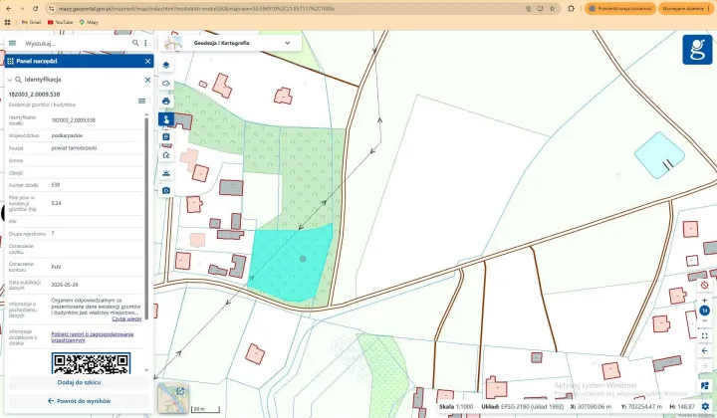717x418 pixels.
Task: Select the podkarpackie województwo value
Action: (68, 135)
